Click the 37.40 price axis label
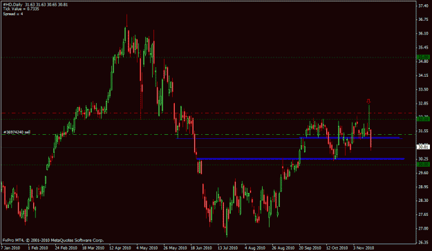432x251 pixels. [x=423, y=6]
